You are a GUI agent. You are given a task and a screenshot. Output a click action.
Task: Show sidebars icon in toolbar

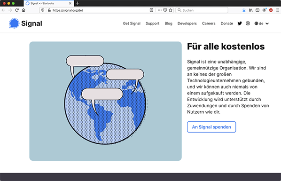pos(258,10)
